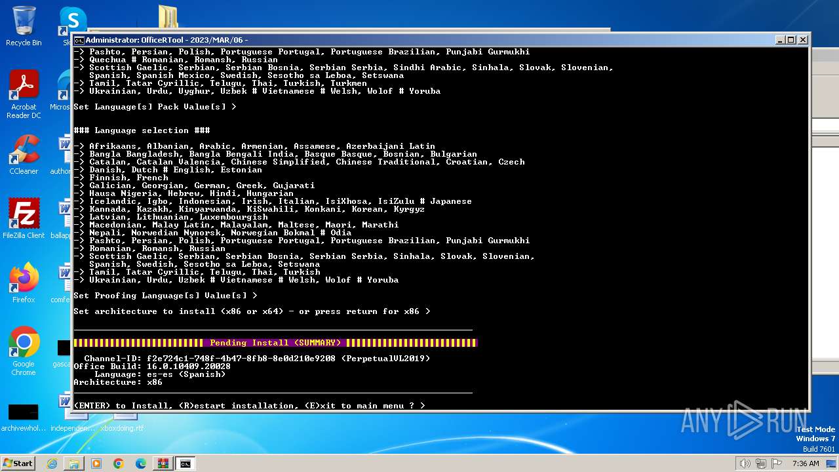
Task: Click the ENTER to Install prompt line
Action: pos(249,406)
